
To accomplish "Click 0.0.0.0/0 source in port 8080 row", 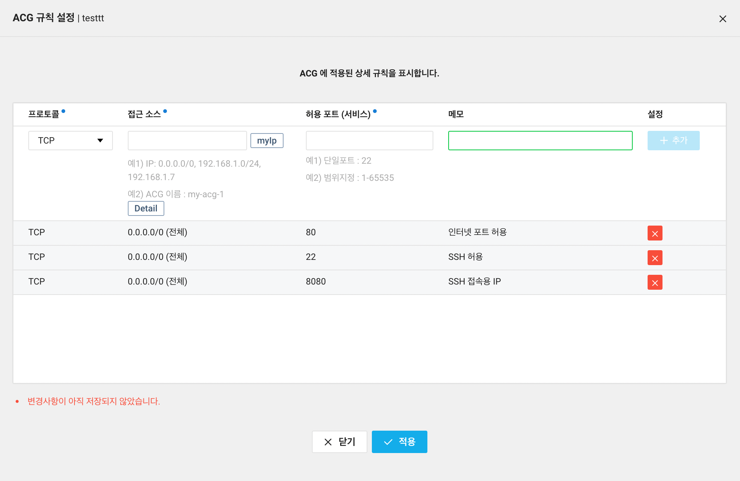I will tap(157, 282).
